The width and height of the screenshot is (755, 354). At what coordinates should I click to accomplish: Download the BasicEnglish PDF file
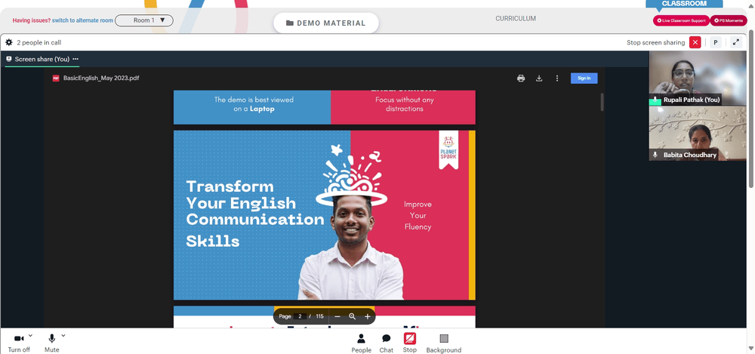click(539, 78)
